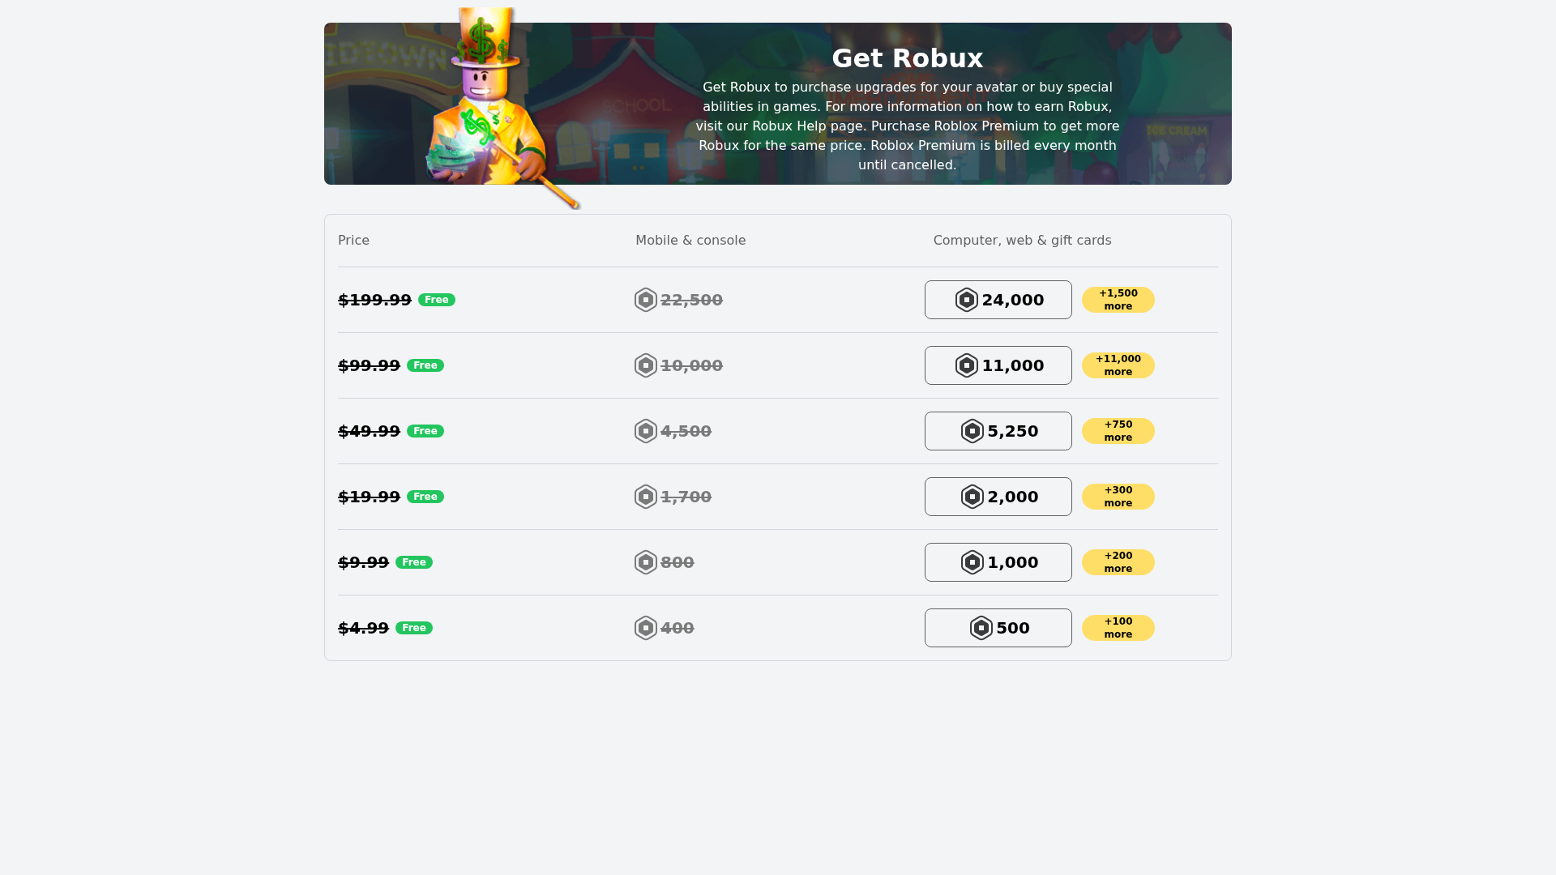The image size is (1556, 875).
Task: Click the Robux icon next to 4,500
Action: [645, 430]
